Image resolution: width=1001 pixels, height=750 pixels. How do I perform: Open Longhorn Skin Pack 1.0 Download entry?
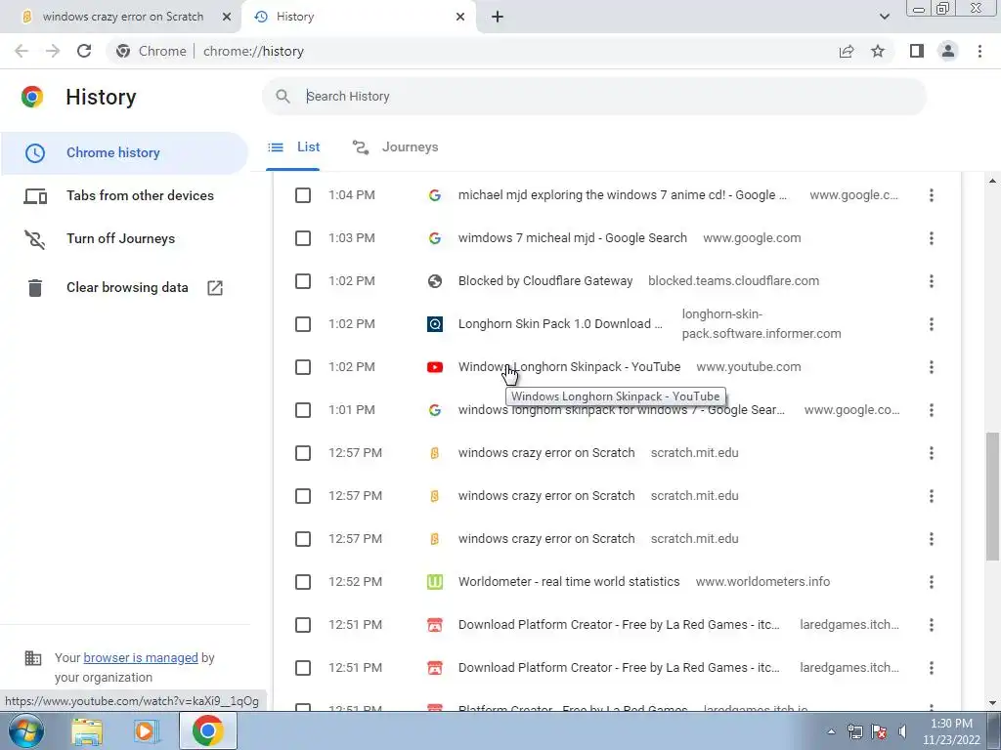pyautogui.click(x=560, y=324)
